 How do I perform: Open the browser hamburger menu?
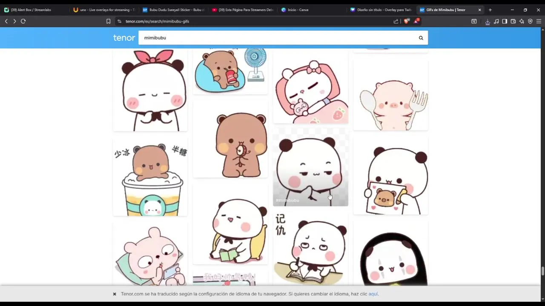tap(539, 21)
